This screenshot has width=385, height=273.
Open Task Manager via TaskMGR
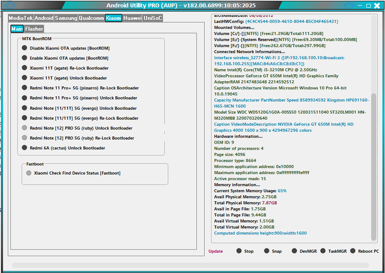[x=334, y=251]
